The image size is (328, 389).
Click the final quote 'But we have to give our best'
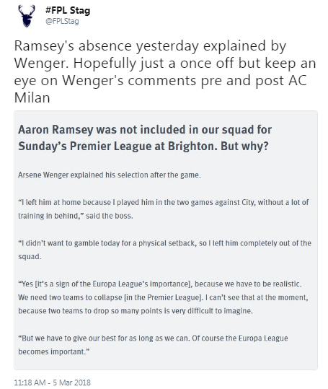[x=153, y=345]
